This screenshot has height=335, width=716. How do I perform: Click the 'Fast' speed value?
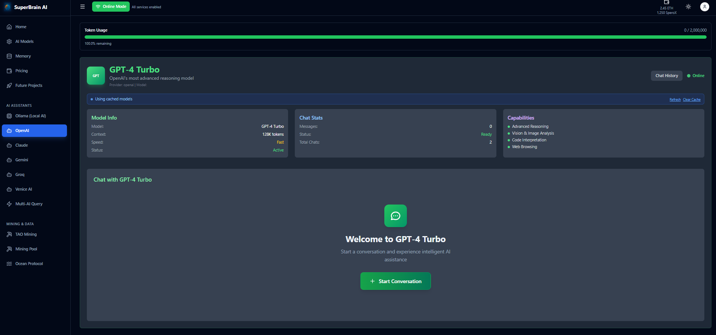click(280, 142)
